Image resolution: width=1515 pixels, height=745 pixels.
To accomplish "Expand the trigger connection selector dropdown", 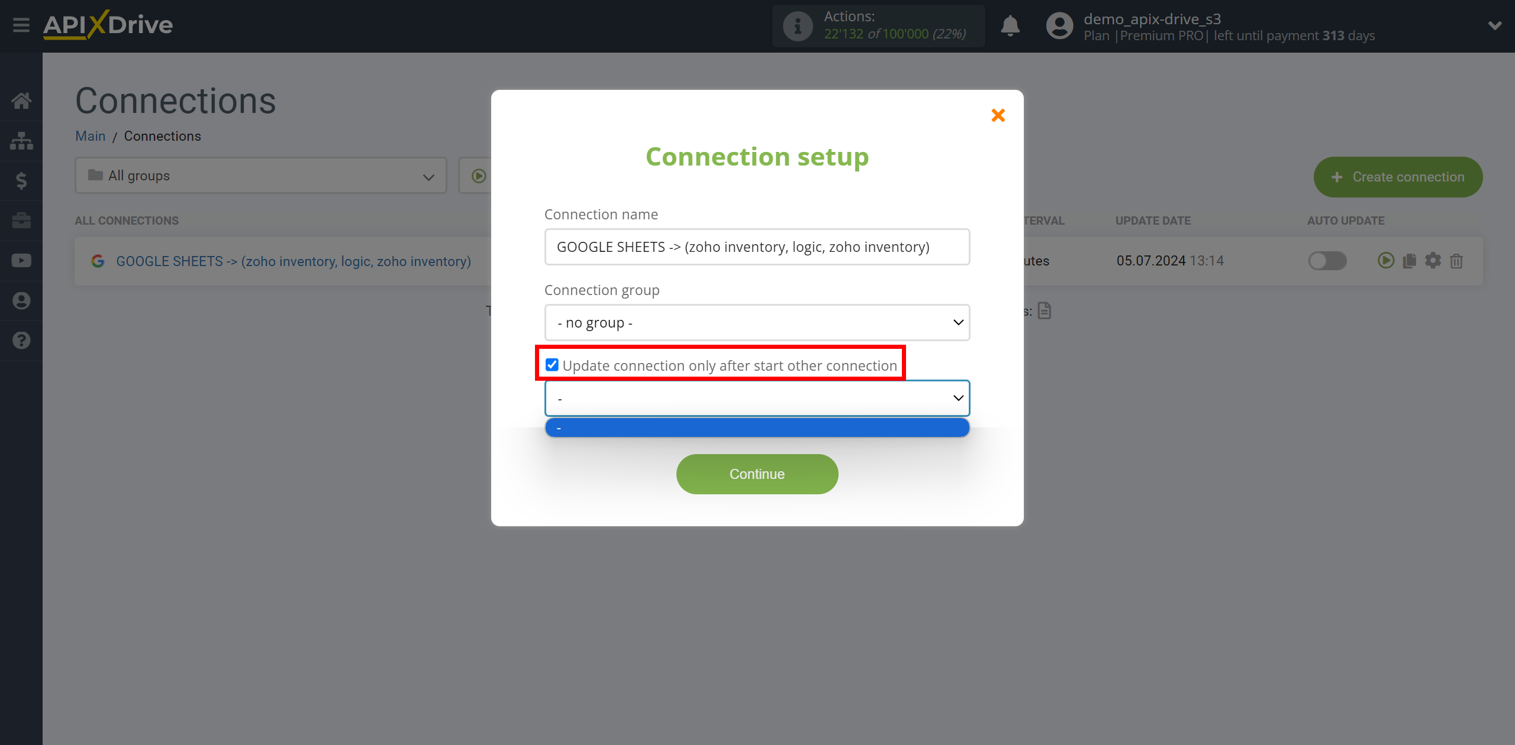I will point(756,397).
